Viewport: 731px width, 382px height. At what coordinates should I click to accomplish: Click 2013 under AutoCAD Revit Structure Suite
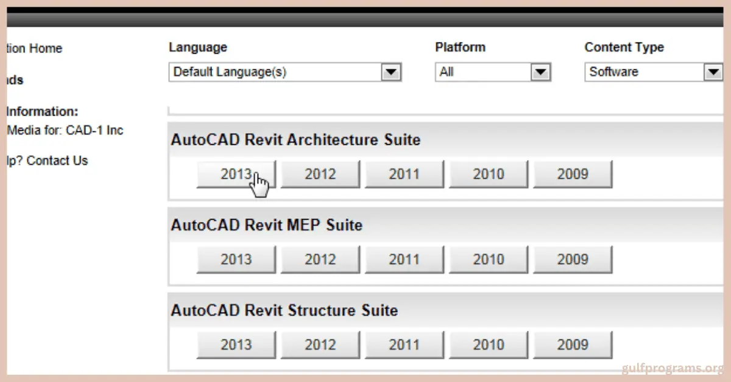point(236,344)
